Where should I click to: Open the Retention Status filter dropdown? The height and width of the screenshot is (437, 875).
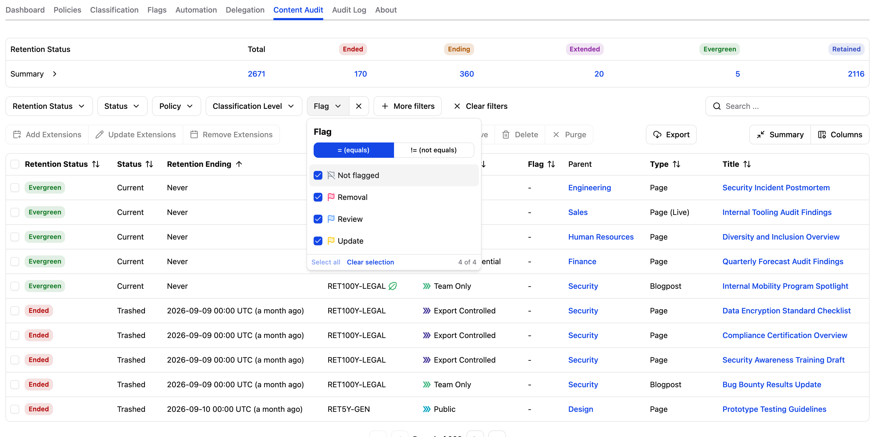tap(49, 106)
